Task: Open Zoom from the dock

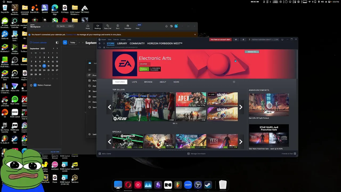Action: pyautogui.click(x=188, y=185)
